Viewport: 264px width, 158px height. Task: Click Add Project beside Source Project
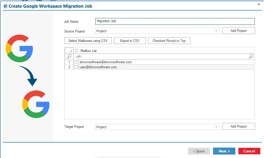click(239, 31)
